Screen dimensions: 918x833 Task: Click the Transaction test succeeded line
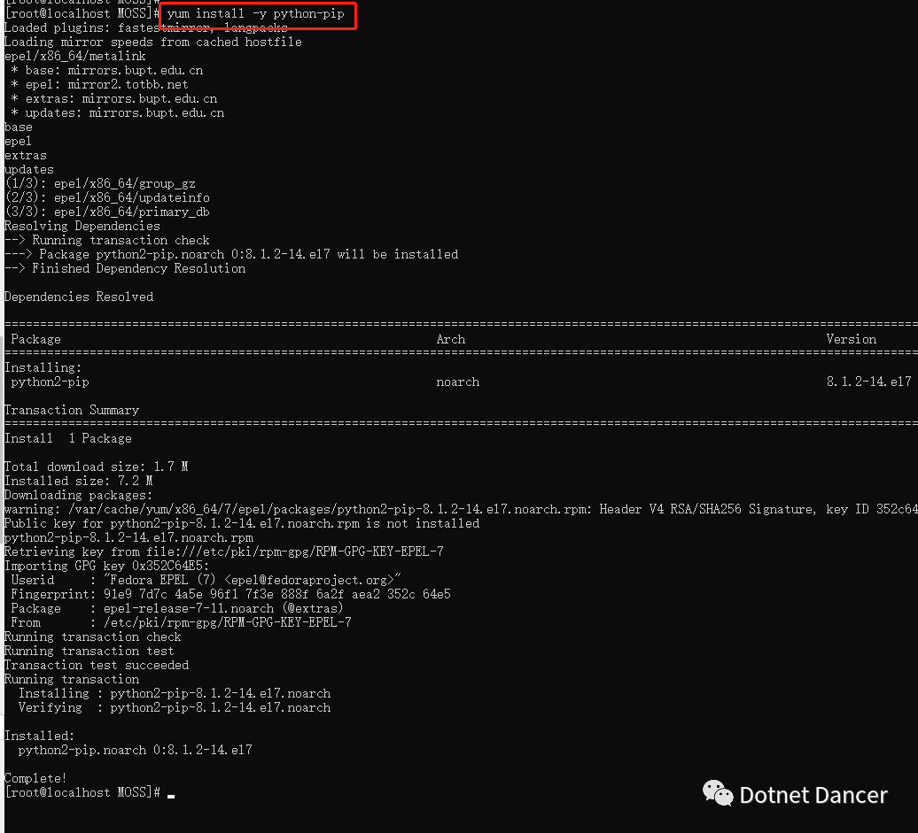click(x=97, y=665)
